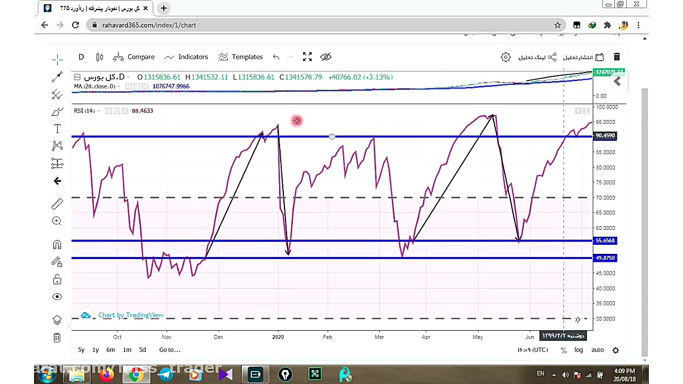Open the UTC timezone menu
Image resolution: width=683 pixels, height=384 pixels.
[x=532, y=350]
